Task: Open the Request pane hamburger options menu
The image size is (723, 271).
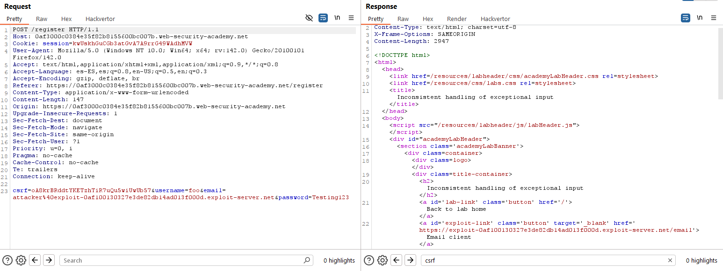Action: [x=351, y=18]
